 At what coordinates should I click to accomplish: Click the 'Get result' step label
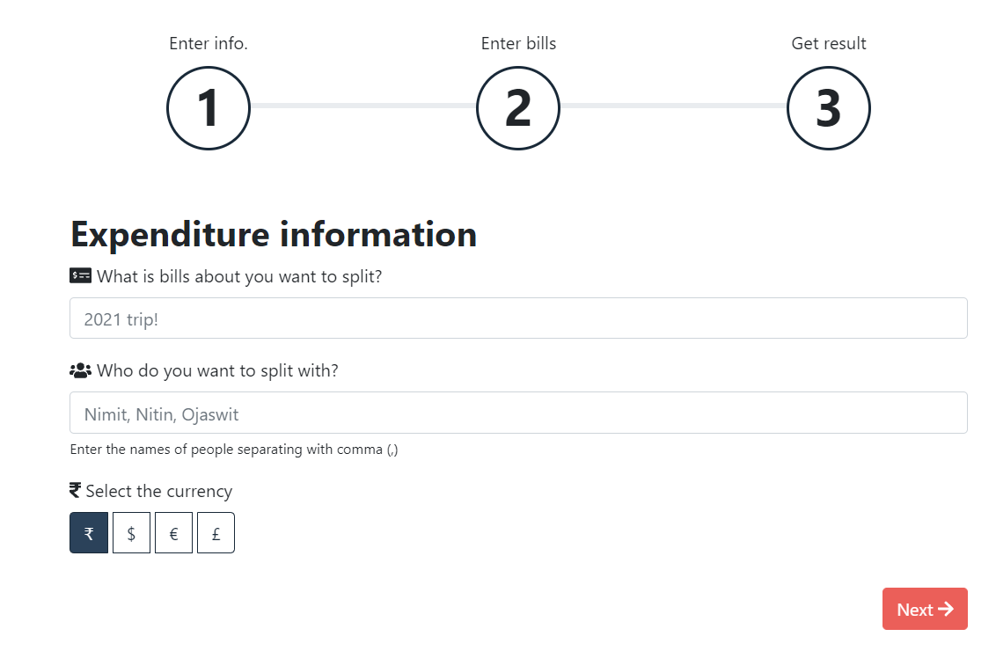pyautogui.click(x=828, y=42)
